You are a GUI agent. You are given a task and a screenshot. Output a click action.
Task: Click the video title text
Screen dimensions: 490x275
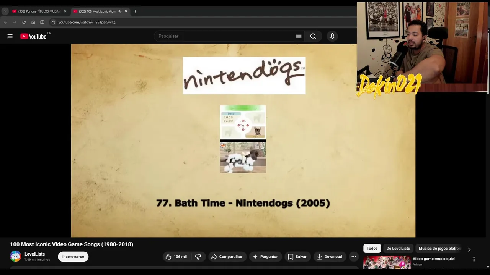click(x=72, y=244)
